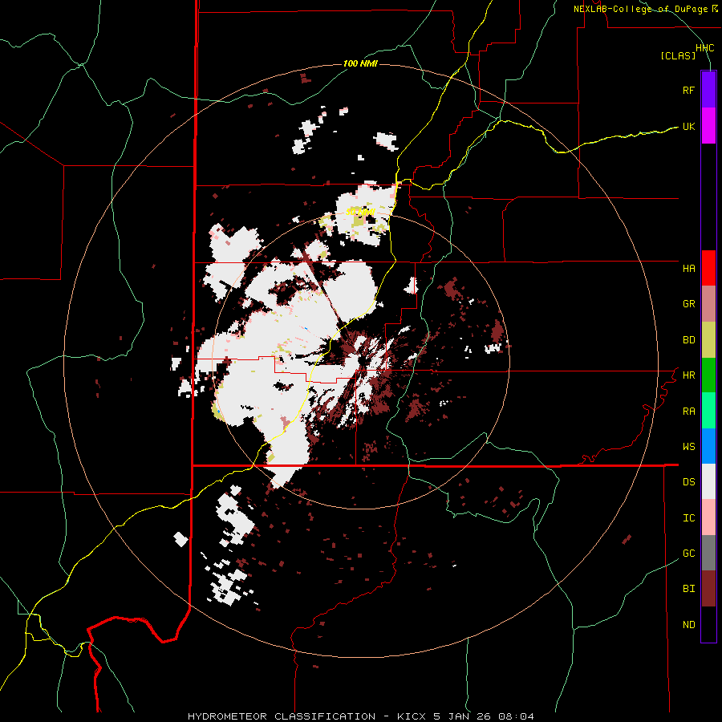Click the HR legend label
This screenshot has width=722, height=722.
(688, 375)
